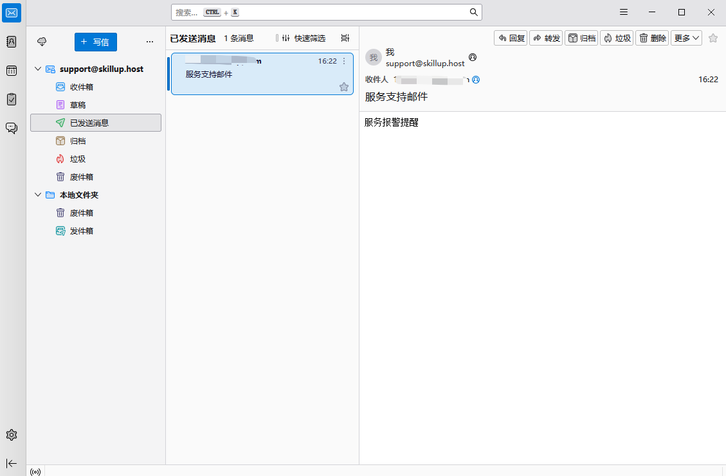Open the 更多 dropdown

click(x=686, y=39)
